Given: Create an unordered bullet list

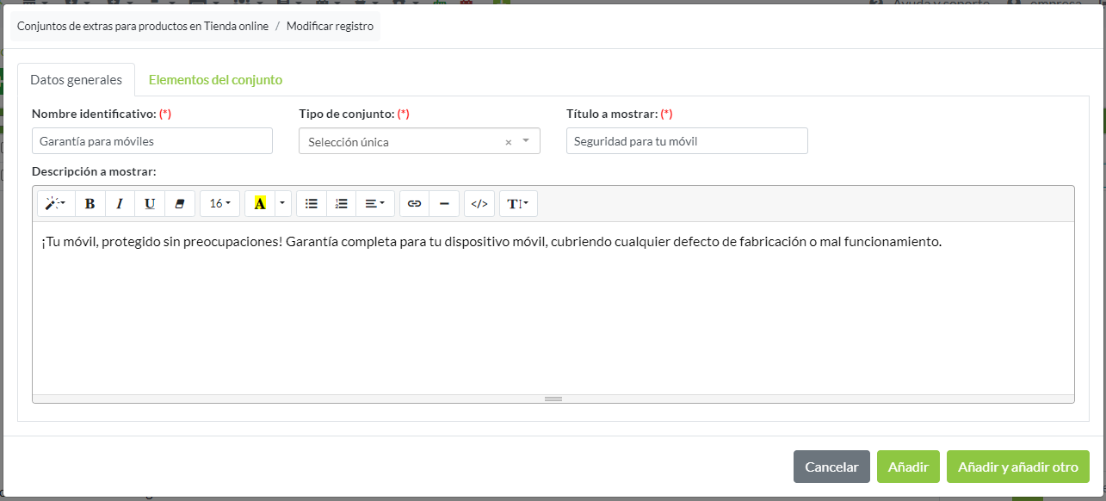Looking at the screenshot, I should [311, 203].
